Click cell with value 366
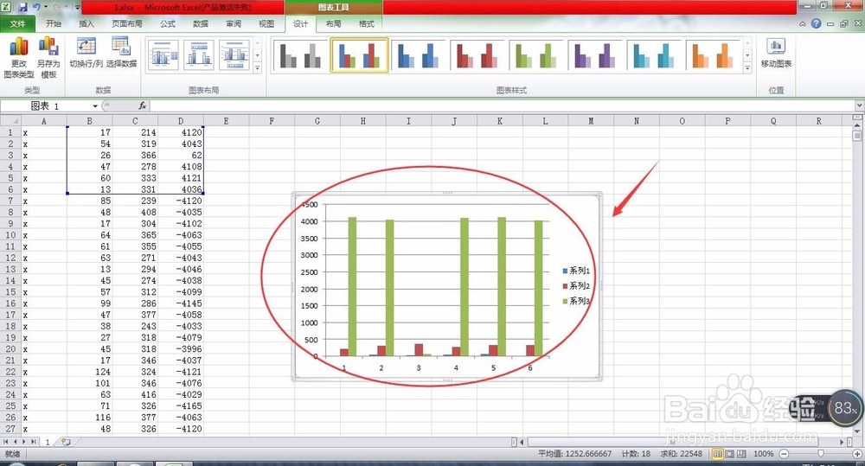The width and height of the screenshot is (865, 466). [x=135, y=155]
